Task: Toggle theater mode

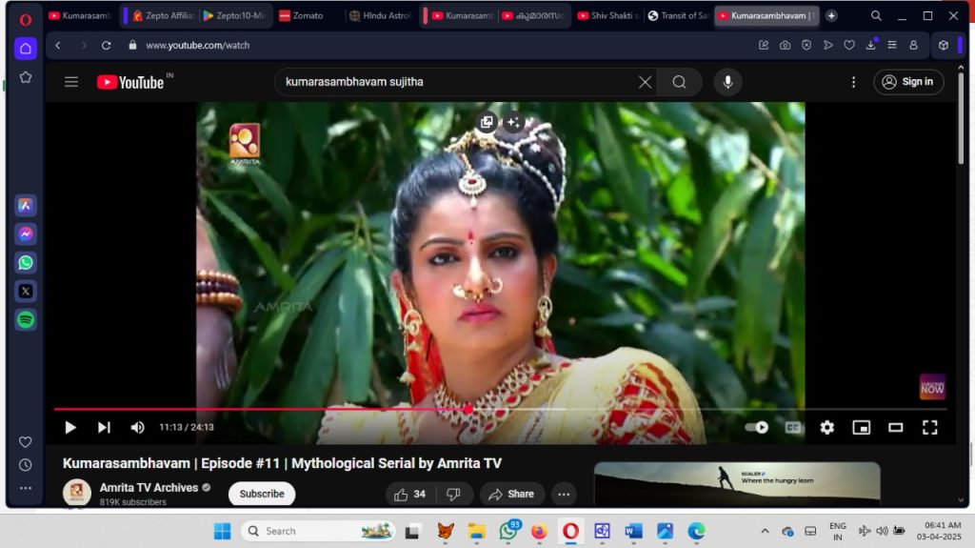Action: click(x=895, y=427)
